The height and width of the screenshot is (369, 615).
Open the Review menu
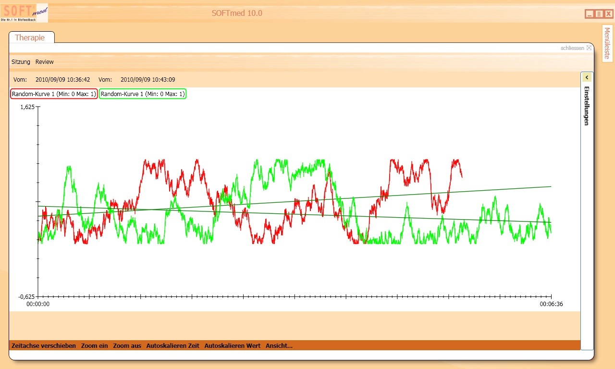[44, 61]
